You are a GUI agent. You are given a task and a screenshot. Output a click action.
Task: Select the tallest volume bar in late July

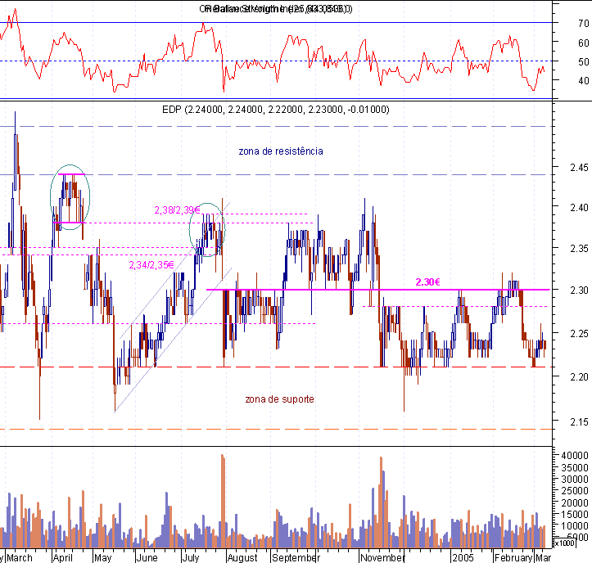coord(223,501)
